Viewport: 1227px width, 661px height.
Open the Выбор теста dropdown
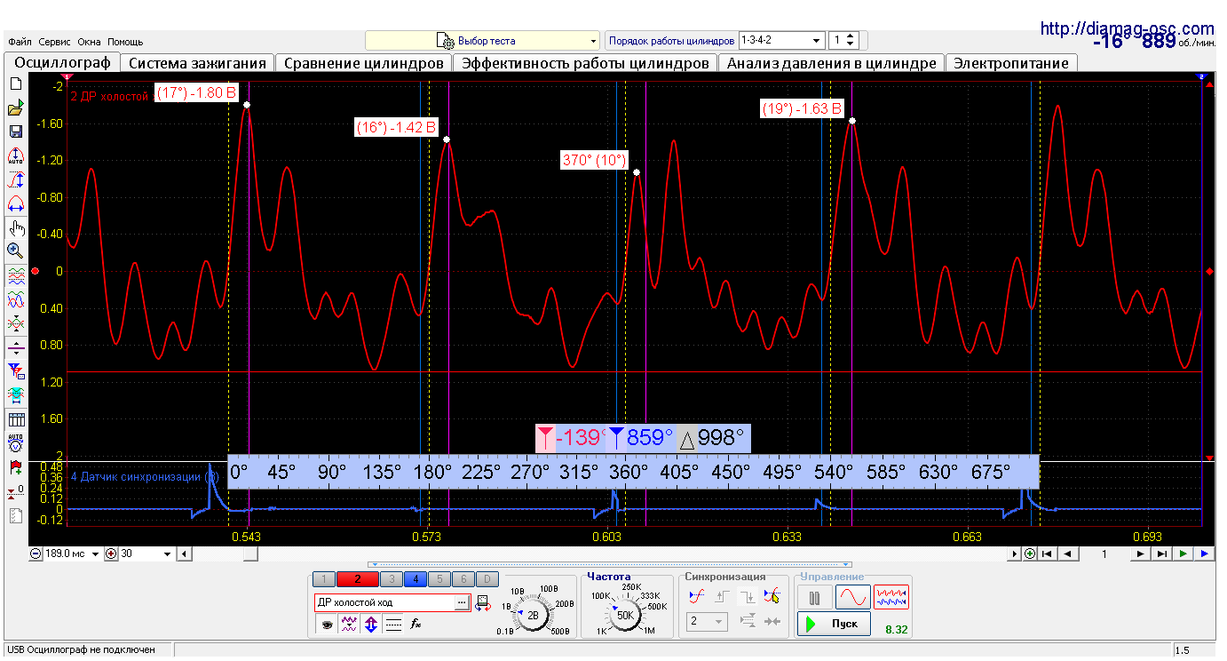click(x=483, y=41)
